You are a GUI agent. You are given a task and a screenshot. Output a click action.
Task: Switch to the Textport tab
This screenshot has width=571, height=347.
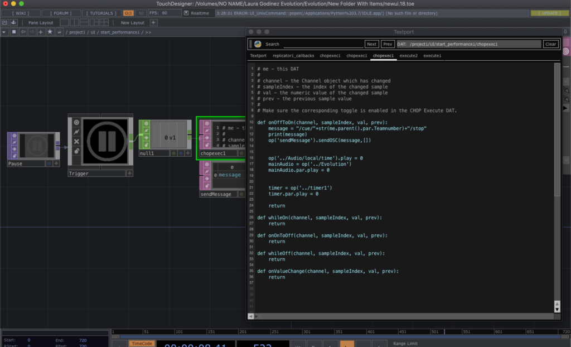[258, 56]
